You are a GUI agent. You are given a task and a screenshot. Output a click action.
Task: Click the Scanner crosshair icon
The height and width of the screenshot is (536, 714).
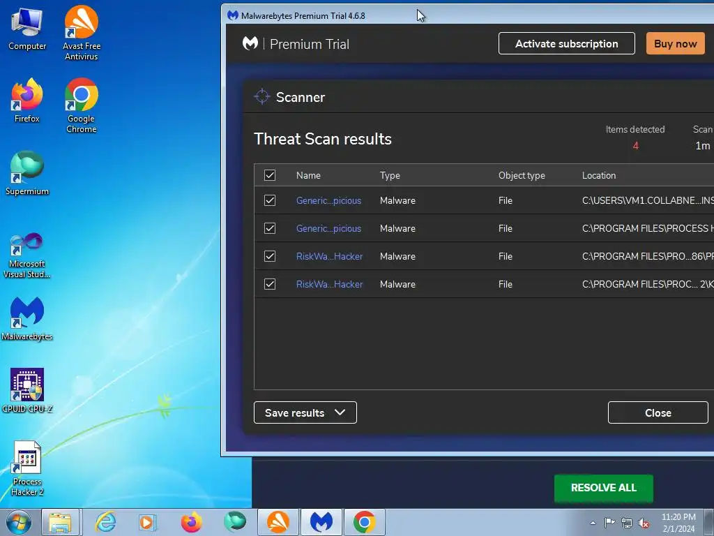pyautogui.click(x=262, y=96)
